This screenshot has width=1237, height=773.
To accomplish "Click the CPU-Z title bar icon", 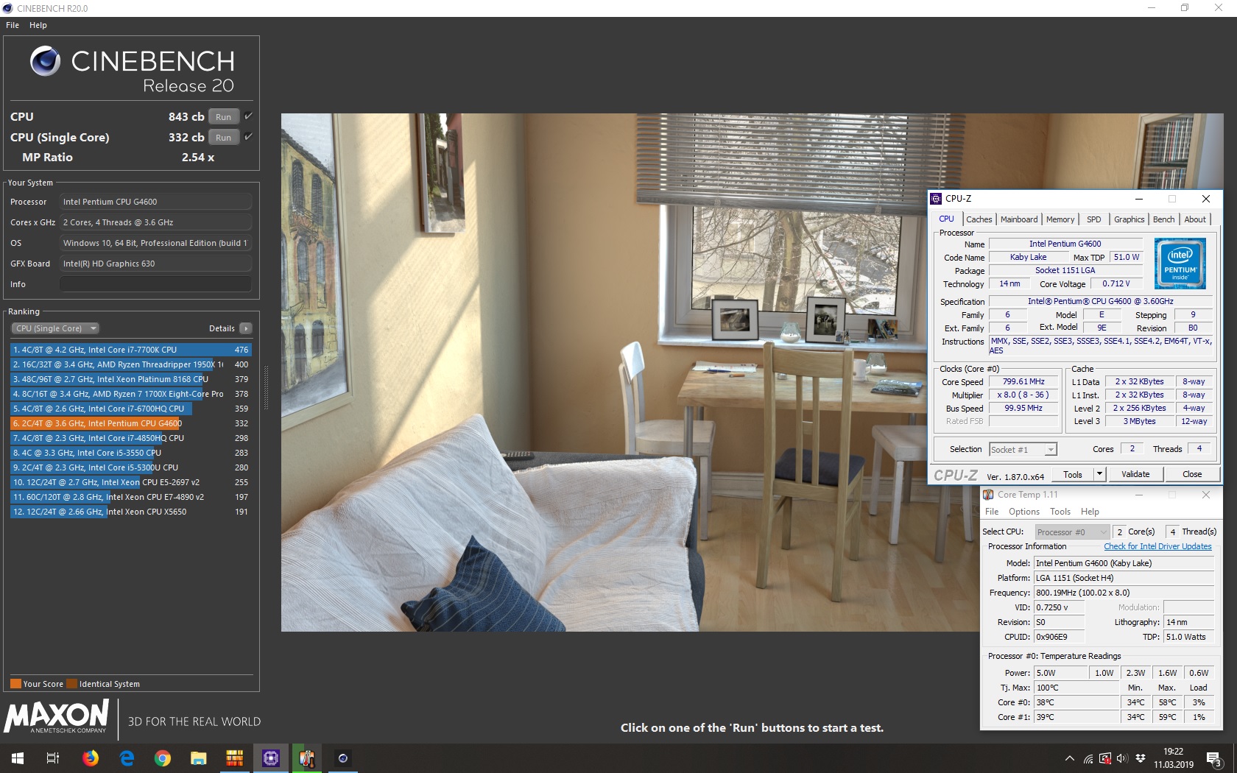I will pos(937,199).
